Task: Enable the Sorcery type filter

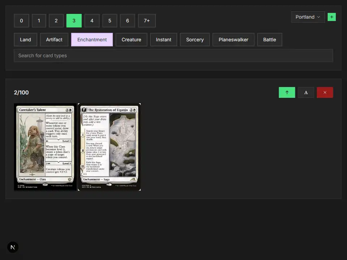Action: 195,40
